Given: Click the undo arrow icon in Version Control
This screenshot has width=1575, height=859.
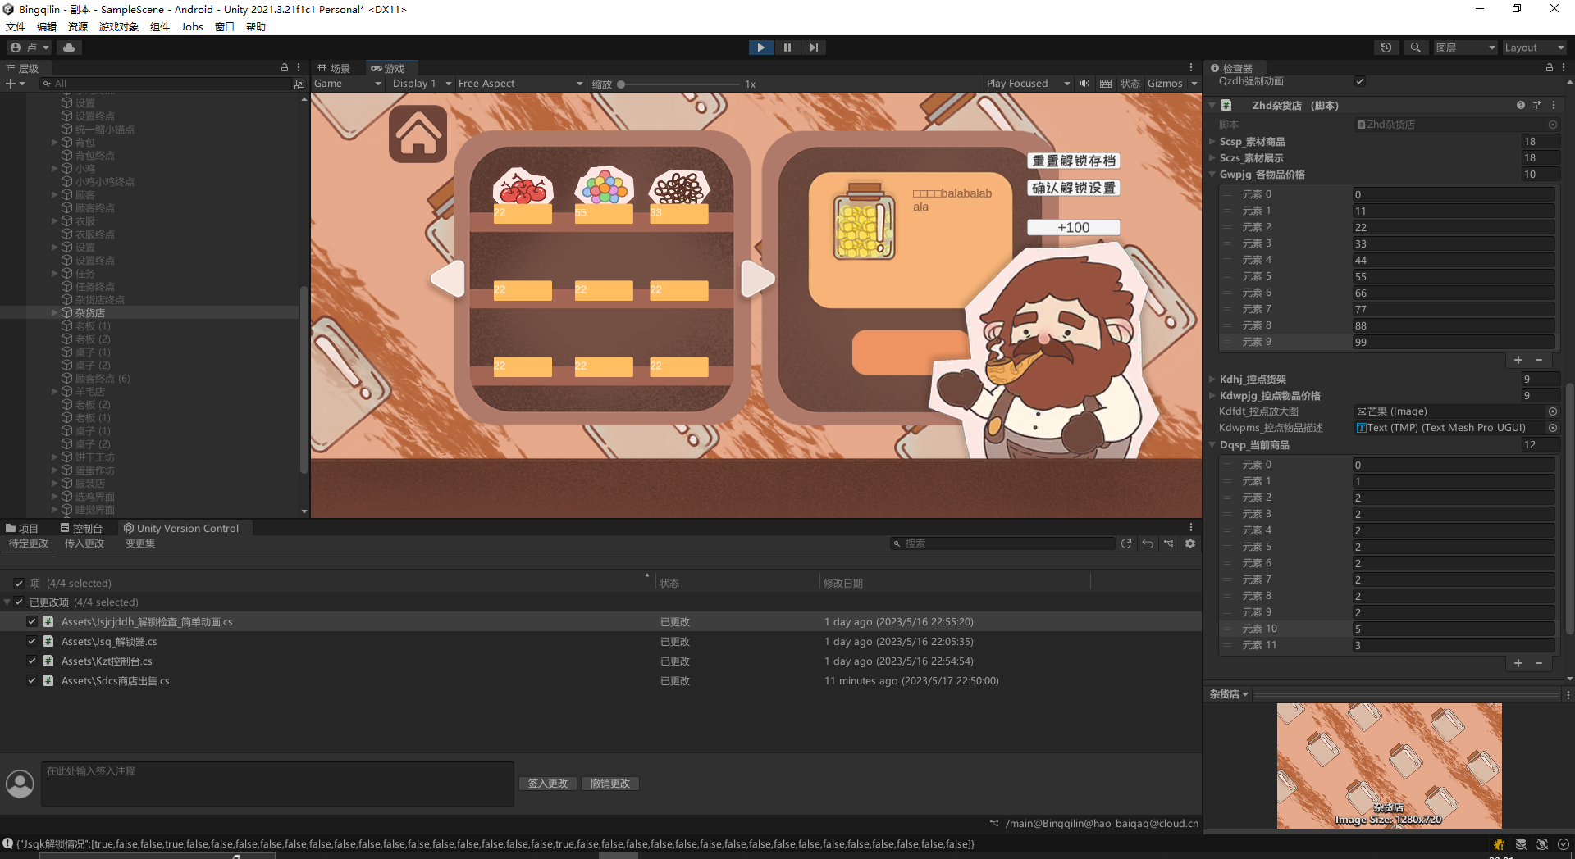Looking at the screenshot, I should [1148, 543].
